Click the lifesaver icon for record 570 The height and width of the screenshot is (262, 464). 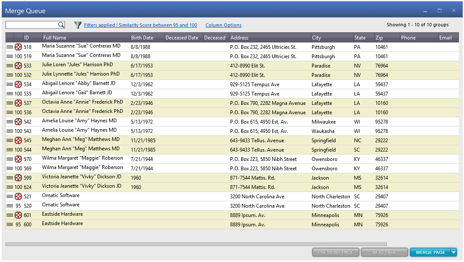18,159
